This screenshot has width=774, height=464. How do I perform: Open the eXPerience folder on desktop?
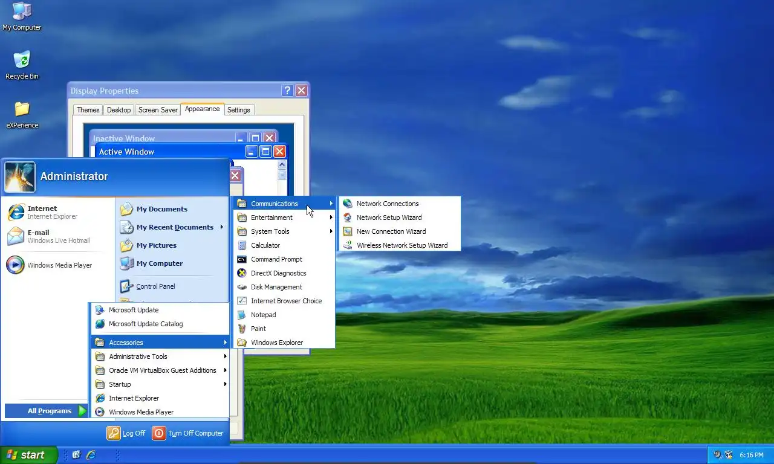coord(22,115)
